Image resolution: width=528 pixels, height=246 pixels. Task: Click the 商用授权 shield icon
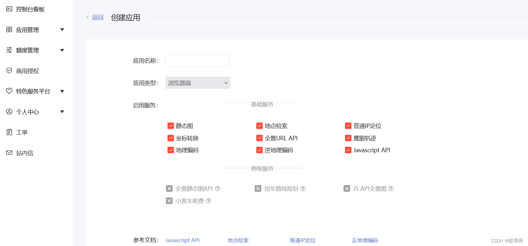pyautogui.click(x=9, y=70)
